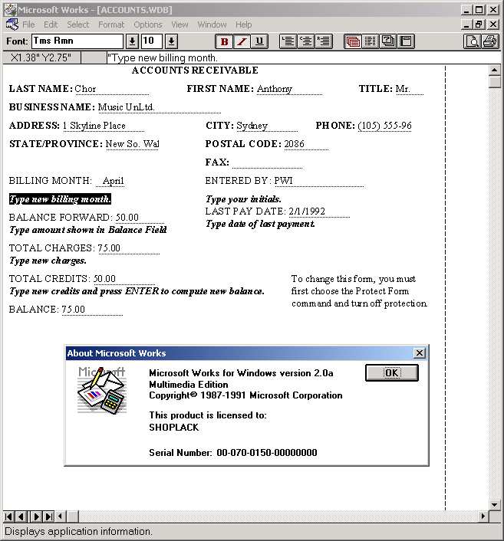Open the Edit menu
The image size is (504, 541).
coord(51,25)
